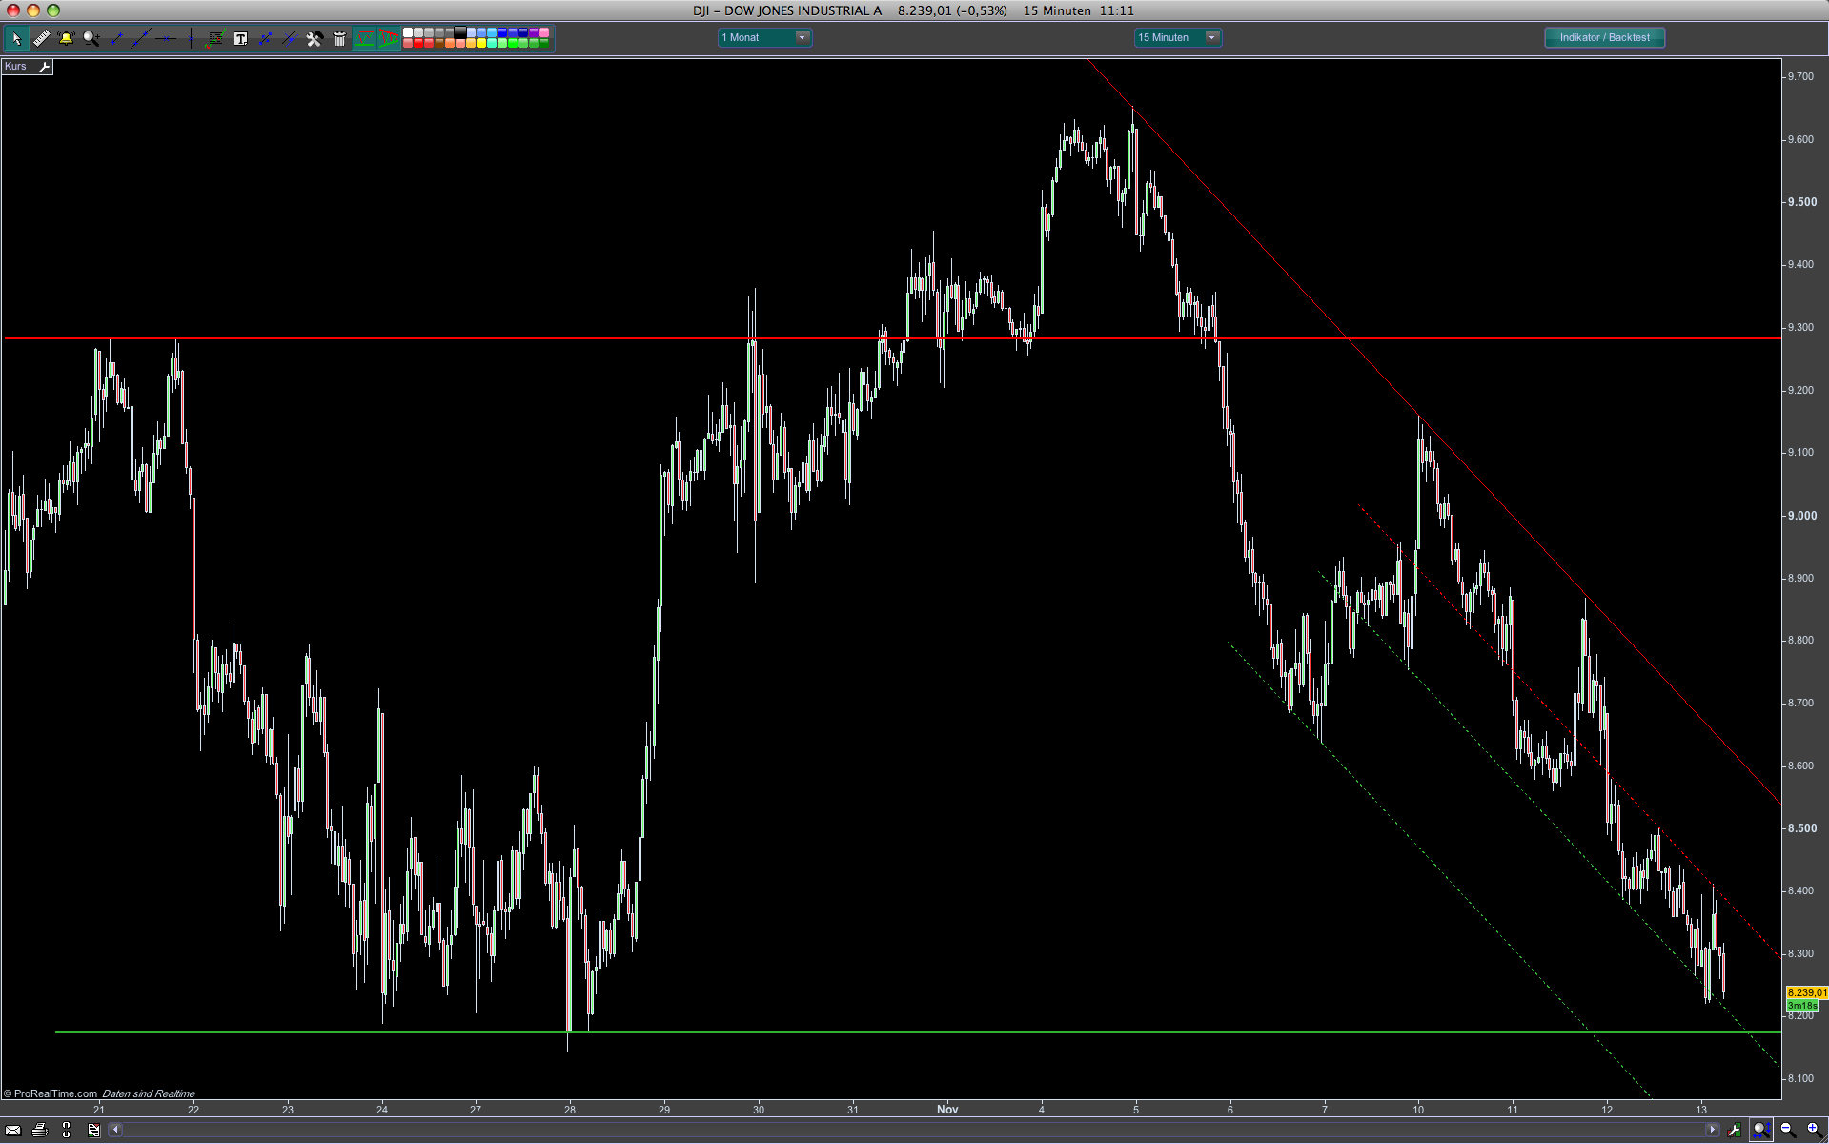Toggle the auto-scale magnifier with blue arrows

pos(1760,1130)
